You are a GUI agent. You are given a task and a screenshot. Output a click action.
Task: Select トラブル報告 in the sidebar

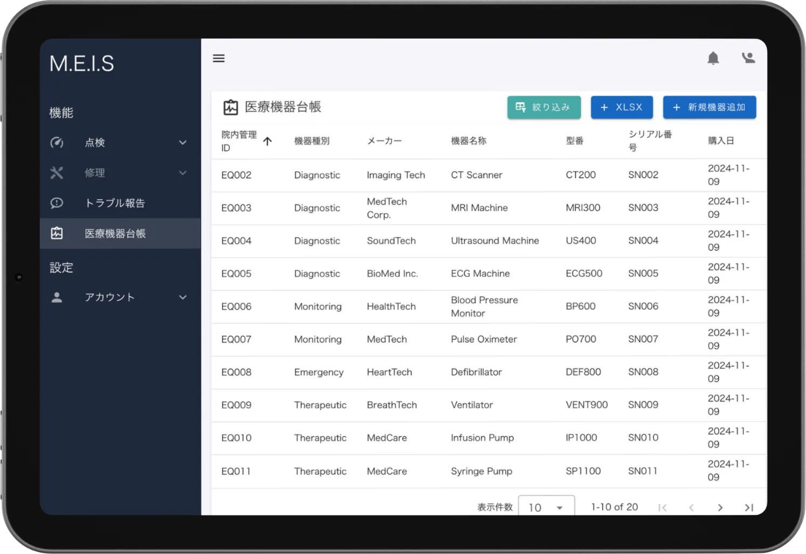click(120, 203)
